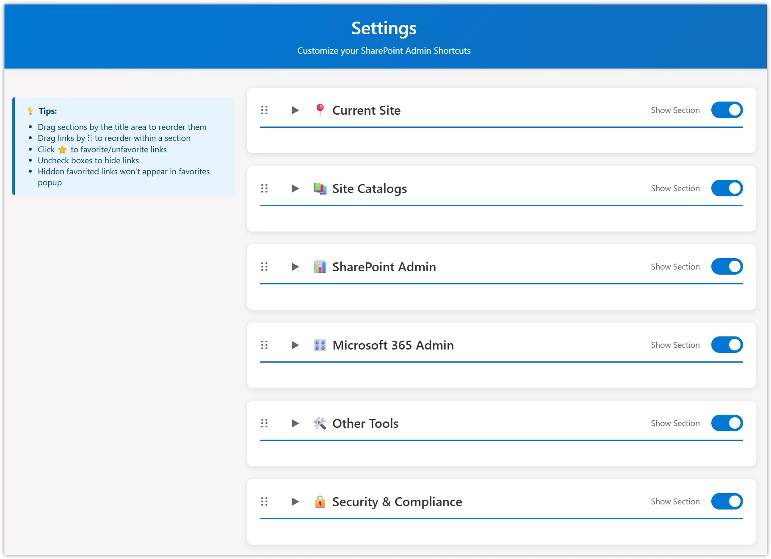Click the pin icon next to Current Site
This screenshot has width=771, height=559.
320,110
